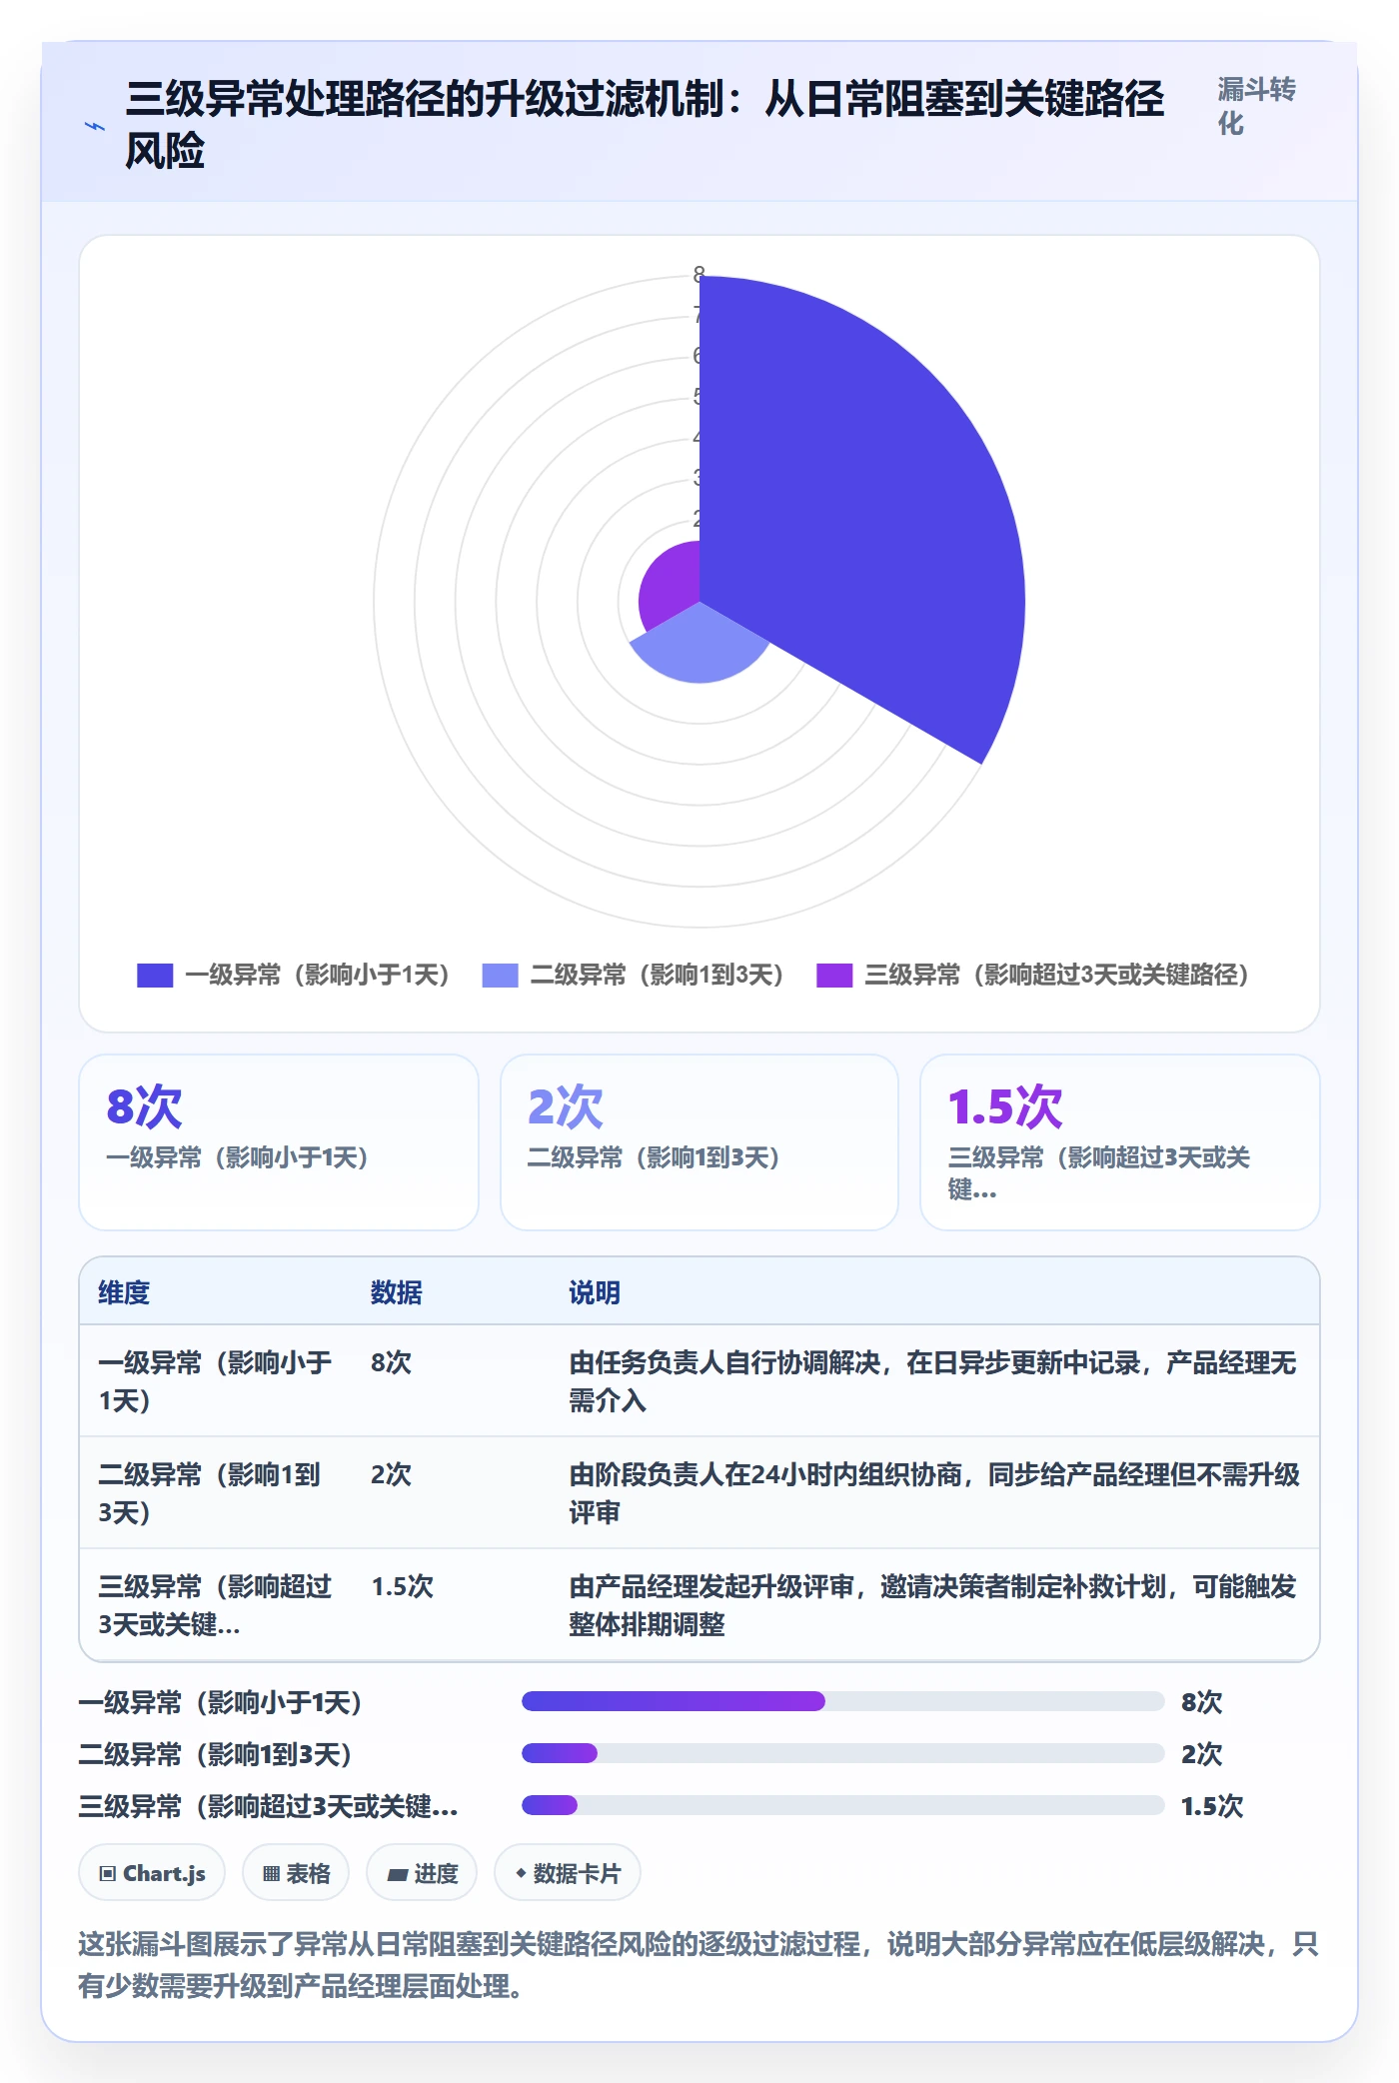This screenshot has height=2083, width=1399.
Task: Click the 三级异常 progress bar
Action: click(843, 1805)
